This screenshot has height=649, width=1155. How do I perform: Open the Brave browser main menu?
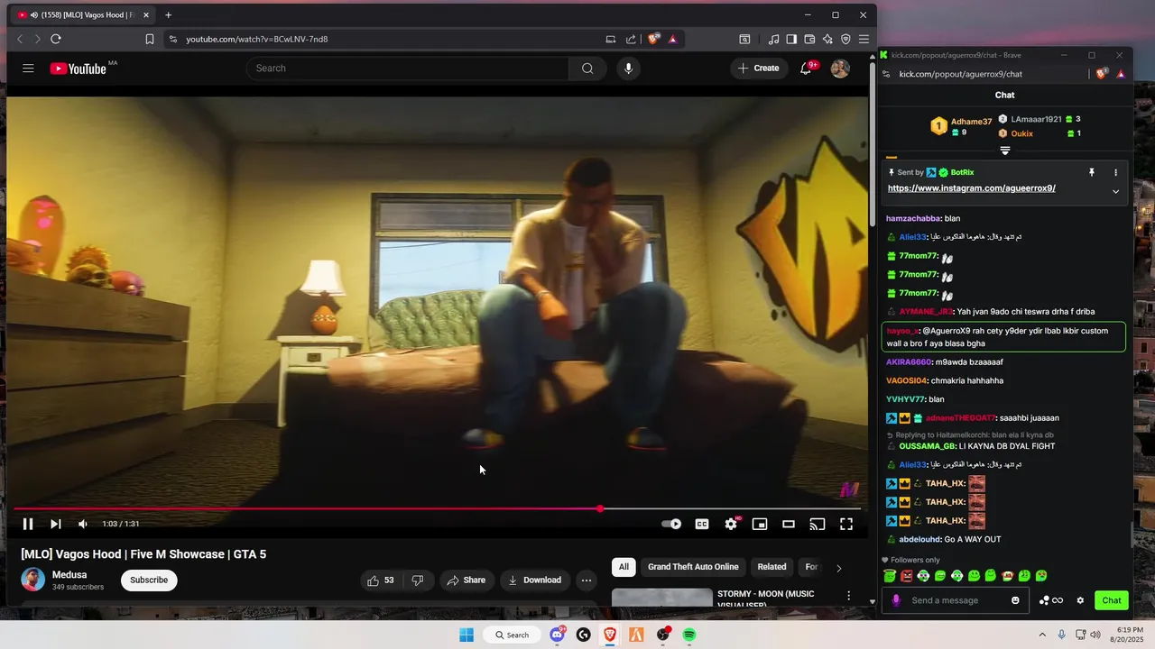[x=864, y=39]
